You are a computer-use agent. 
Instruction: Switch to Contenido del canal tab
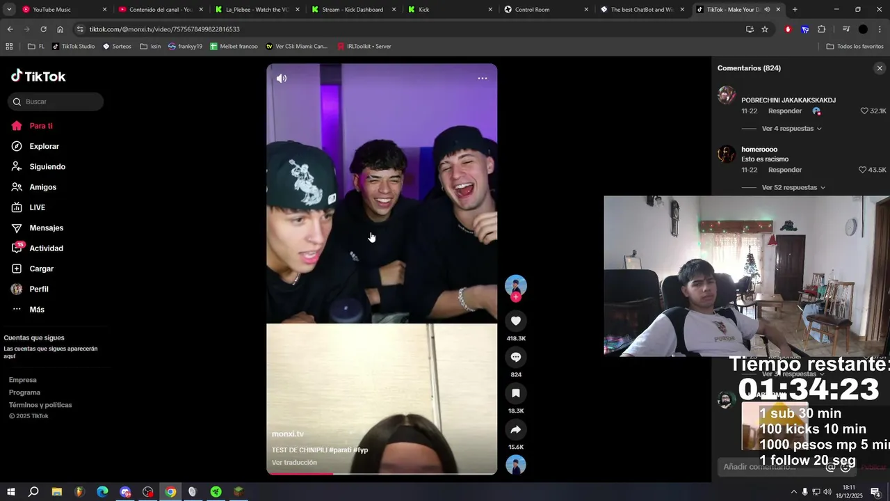(160, 10)
